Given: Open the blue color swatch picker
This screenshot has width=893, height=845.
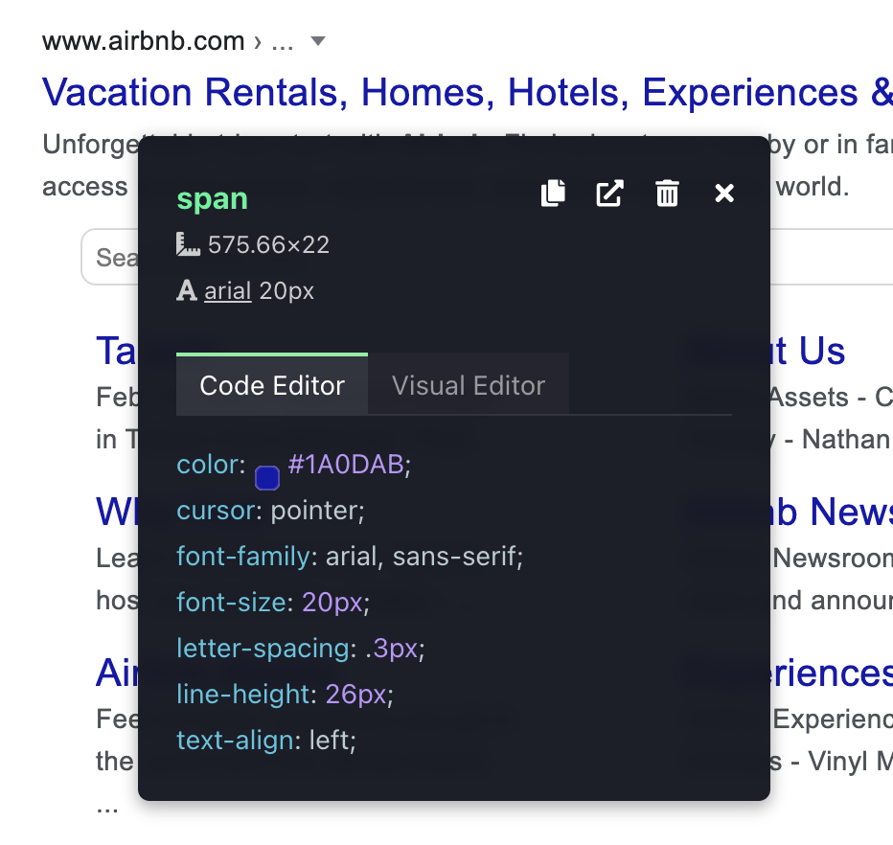Looking at the screenshot, I should tap(267, 478).
